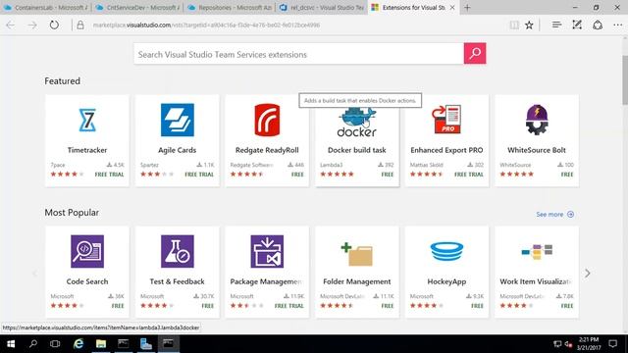Open reading view book icon
This screenshot has height=353, width=628.
click(514, 25)
